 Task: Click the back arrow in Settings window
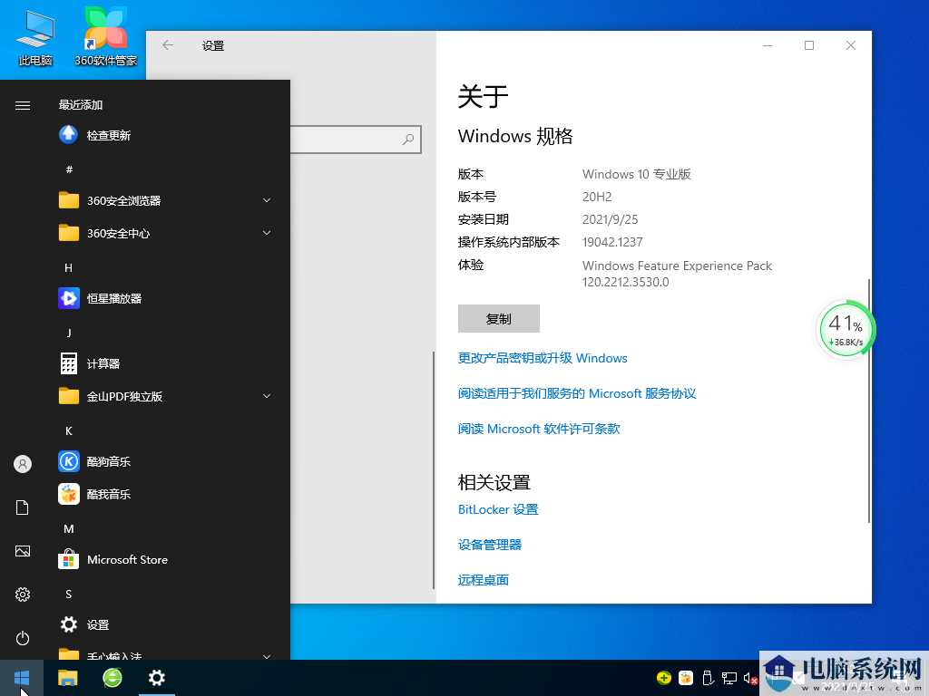coord(168,45)
